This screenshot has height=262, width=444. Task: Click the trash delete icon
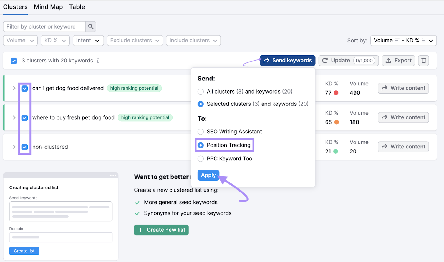pyautogui.click(x=423, y=61)
